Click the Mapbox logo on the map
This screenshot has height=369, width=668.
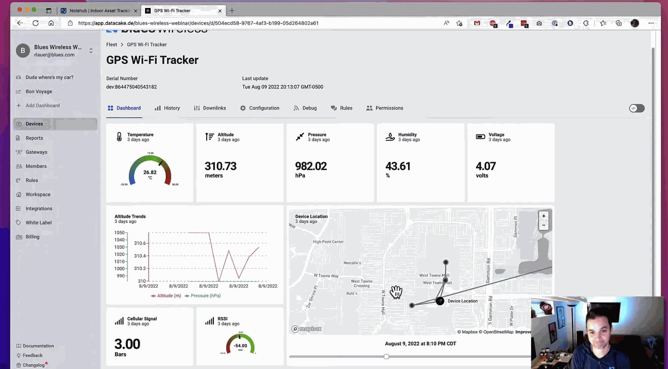point(307,329)
